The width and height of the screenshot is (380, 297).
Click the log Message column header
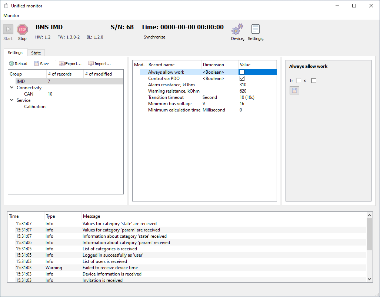pyautogui.click(x=223, y=216)
